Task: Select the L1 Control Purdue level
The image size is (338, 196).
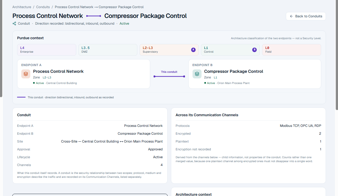Action: [230, 50]
